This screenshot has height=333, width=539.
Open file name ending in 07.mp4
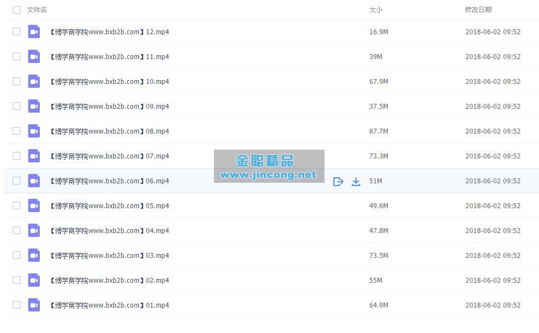tap(109, 156)
